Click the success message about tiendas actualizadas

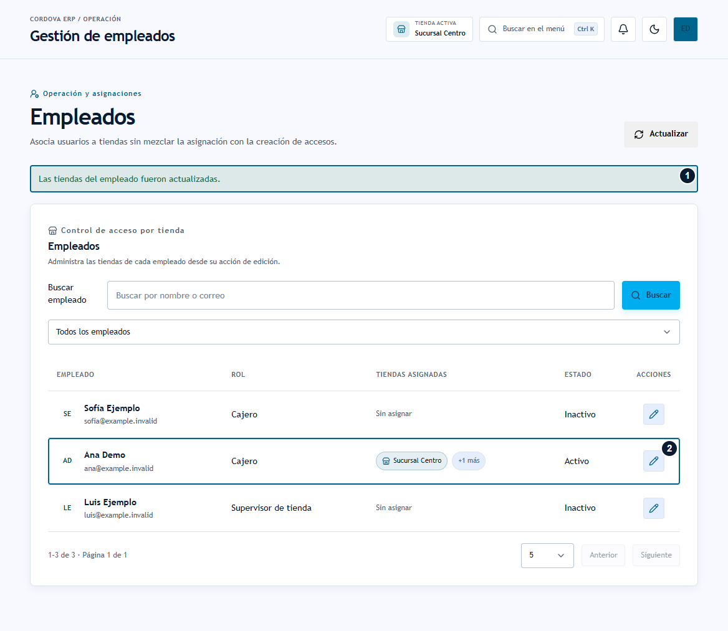tap(363, 179)
